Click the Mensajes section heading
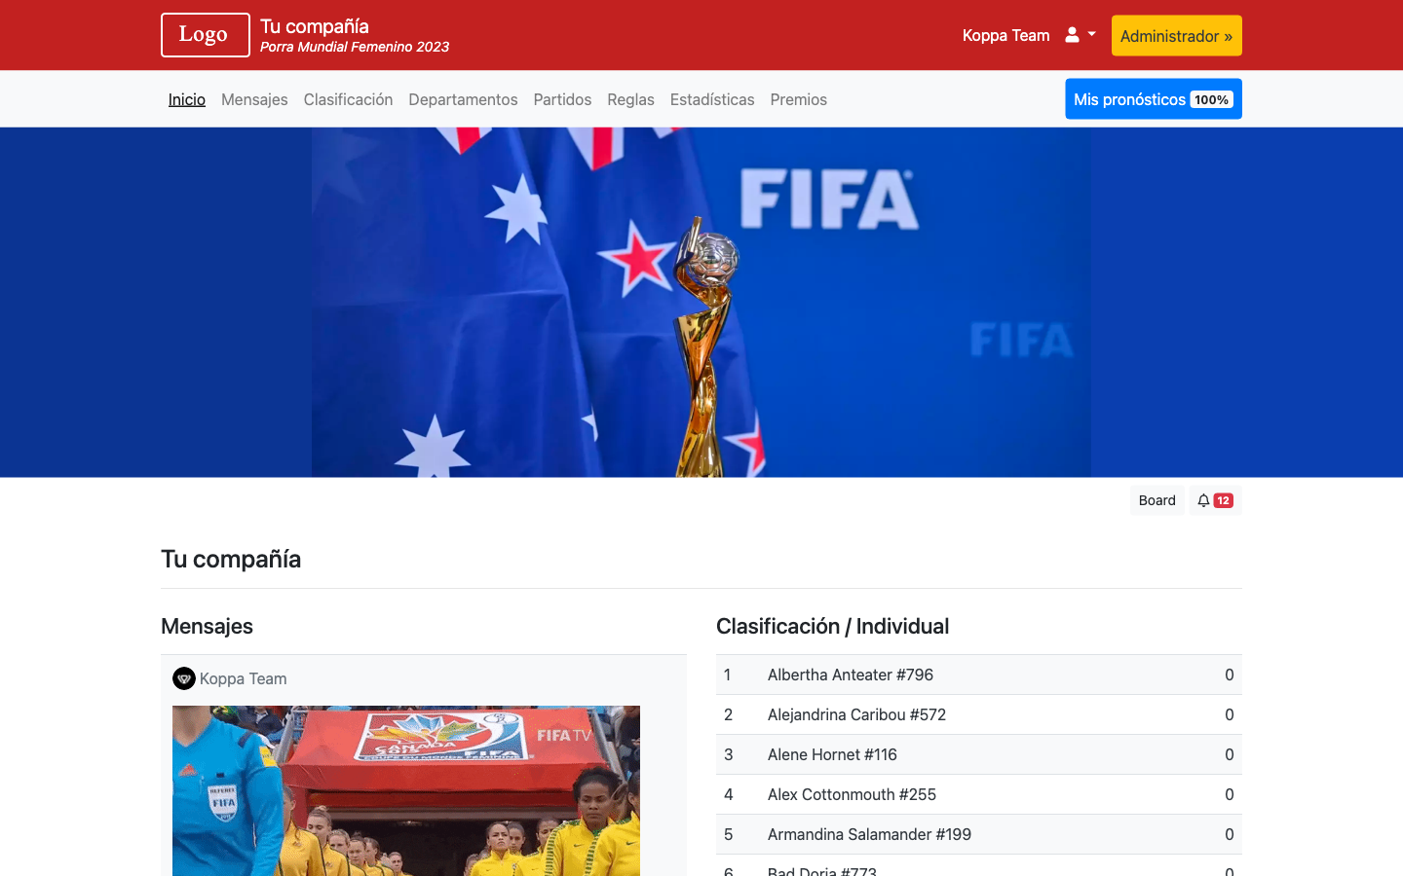This screenshot has height=876, width=1403. pyautogui.click(x=207, y=626)
